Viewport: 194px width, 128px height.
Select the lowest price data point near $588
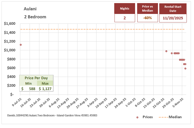[185, 68]
